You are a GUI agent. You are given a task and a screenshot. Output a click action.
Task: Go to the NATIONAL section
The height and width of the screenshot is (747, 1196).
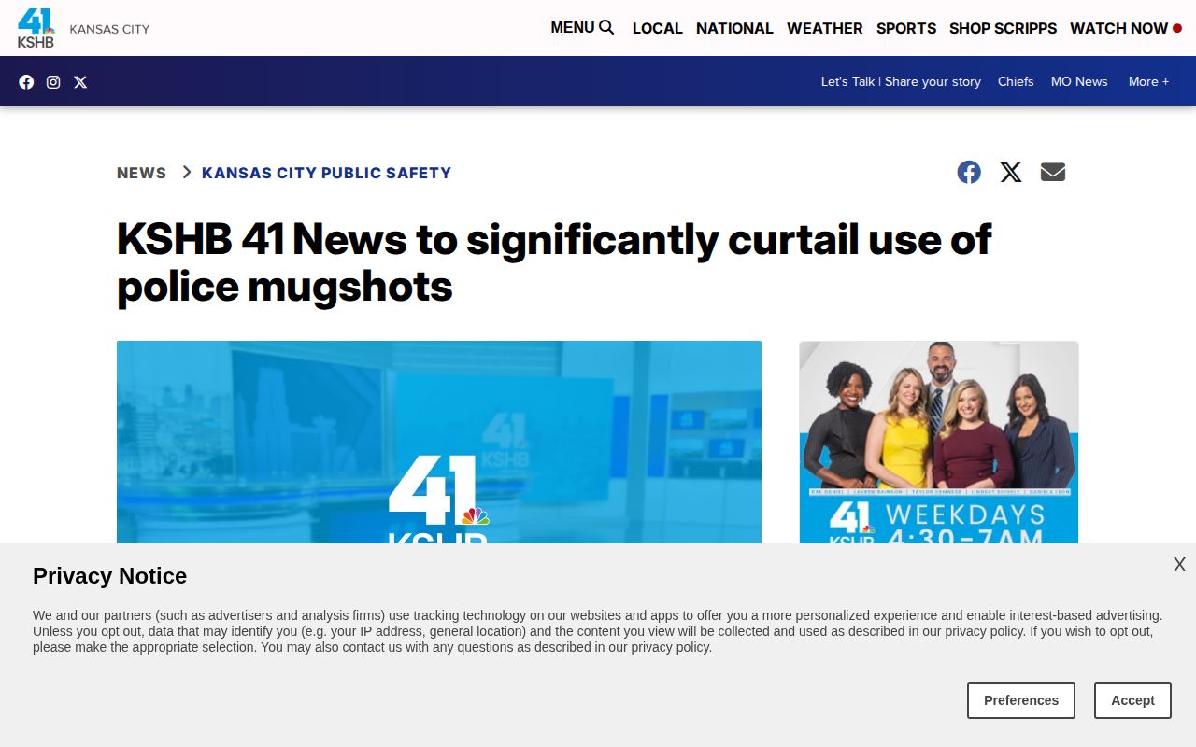coord(734,28)
